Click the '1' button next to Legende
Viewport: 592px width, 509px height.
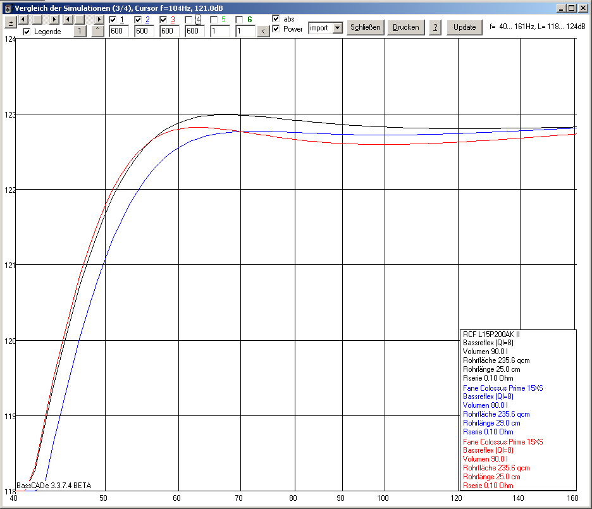click(x=80, y=31)
